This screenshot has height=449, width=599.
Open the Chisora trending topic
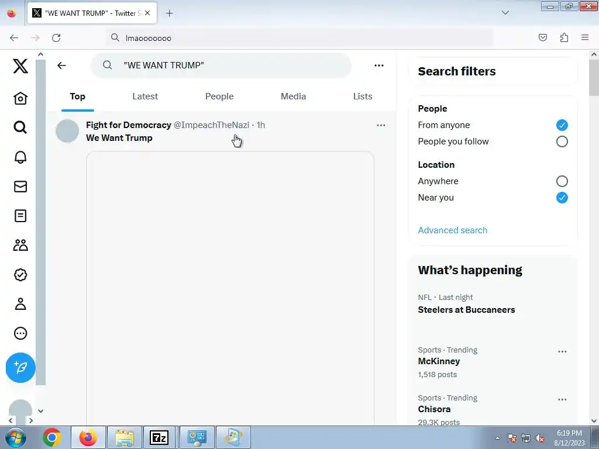434,409
